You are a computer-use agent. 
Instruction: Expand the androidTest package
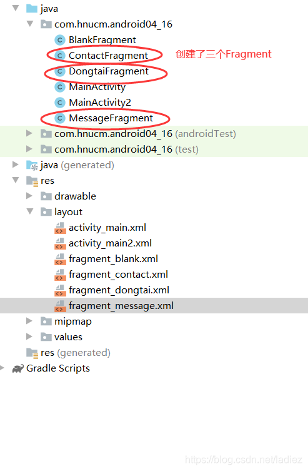(x=29, y=133)
